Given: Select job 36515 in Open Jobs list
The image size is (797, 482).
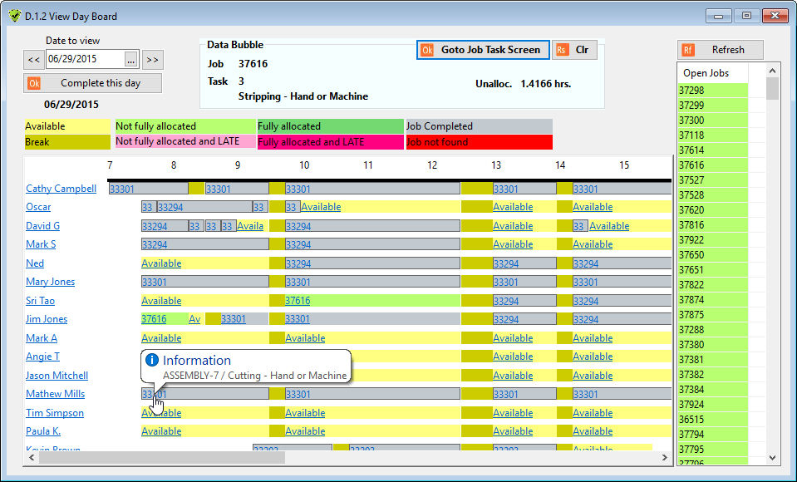Looking at the screenshot, I should (x=712, y=420).
